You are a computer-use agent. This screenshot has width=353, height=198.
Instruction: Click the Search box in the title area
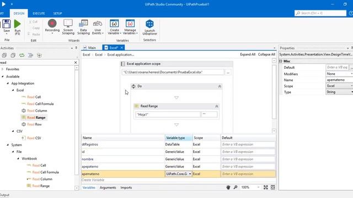[320, 13]
